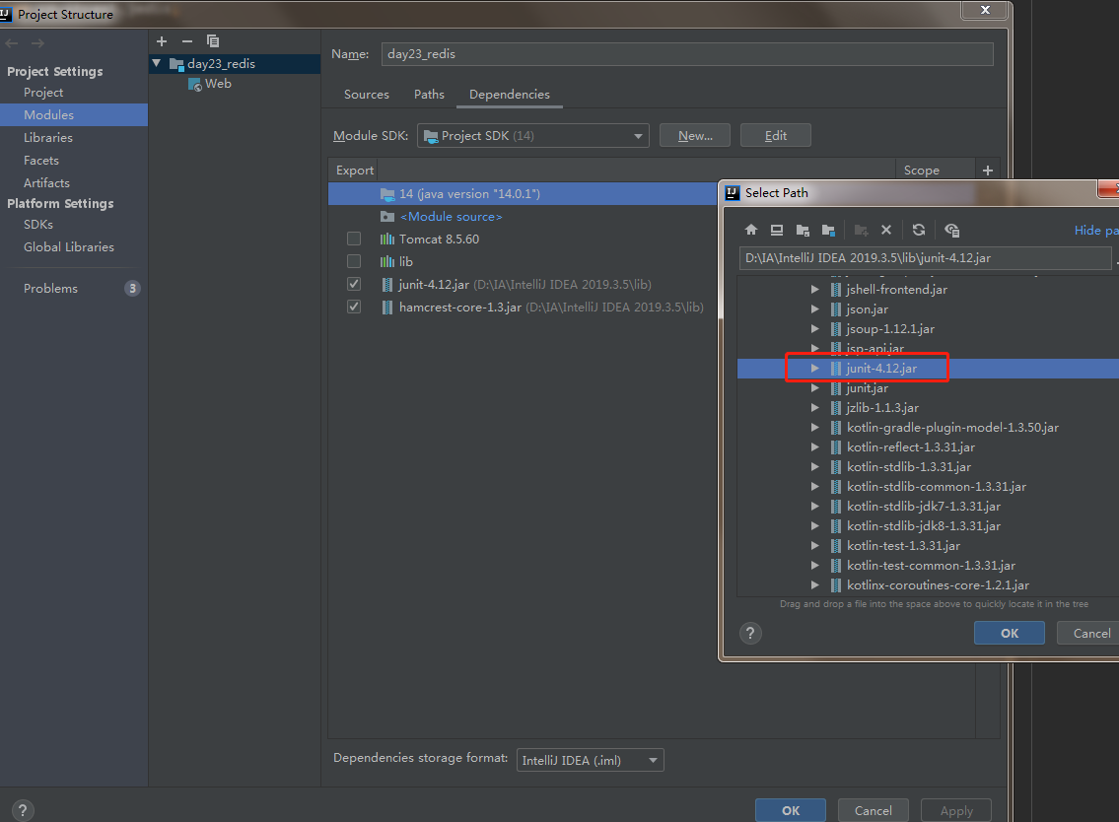Open Libraries settings section
Screen dimensions: 1119x822
click(47, 138)
